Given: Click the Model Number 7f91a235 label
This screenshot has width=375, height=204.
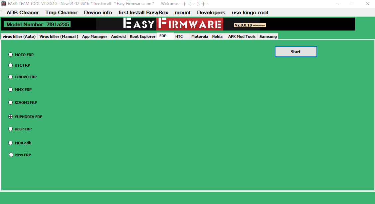Looking at the screenshot, I should tap(37, 24).
